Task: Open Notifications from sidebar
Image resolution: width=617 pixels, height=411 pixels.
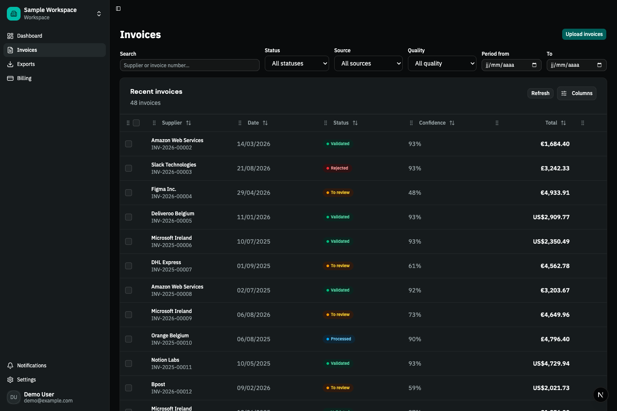Action: click(x=54, y=366)
